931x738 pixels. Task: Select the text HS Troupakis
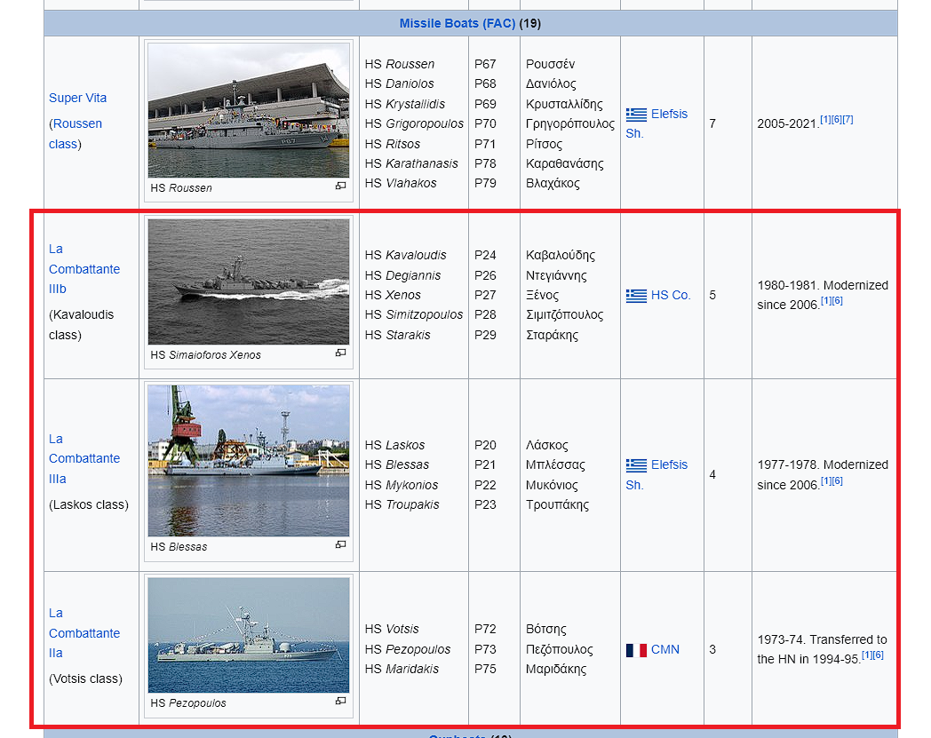[x=402, y=504]
